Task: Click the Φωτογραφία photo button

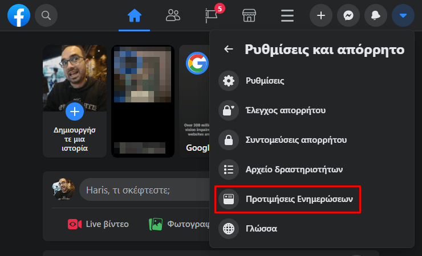Action: click(179, 224)
